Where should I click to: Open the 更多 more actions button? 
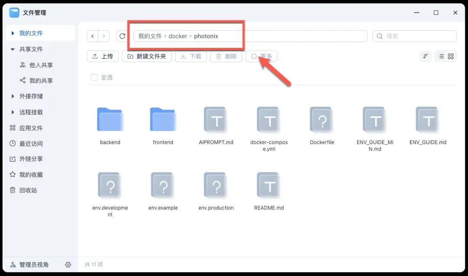pos(261,56)
